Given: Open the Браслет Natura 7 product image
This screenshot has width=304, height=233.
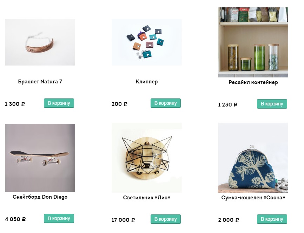Looking at the screenshot, I should [40, 42].
